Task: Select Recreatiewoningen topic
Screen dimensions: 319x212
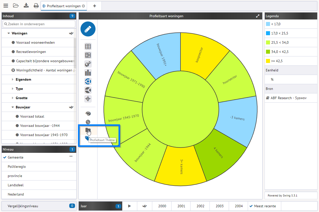Action: click(31, 52)
